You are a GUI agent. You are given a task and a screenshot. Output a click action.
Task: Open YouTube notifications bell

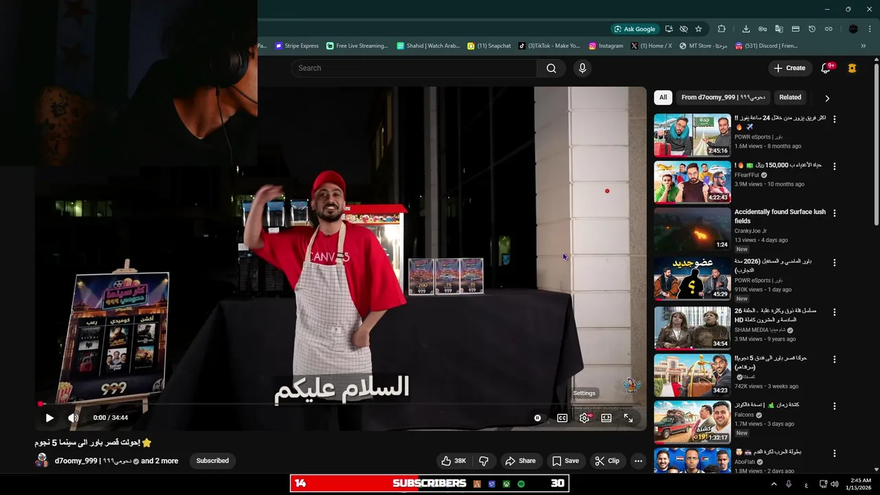coord(826,68)
